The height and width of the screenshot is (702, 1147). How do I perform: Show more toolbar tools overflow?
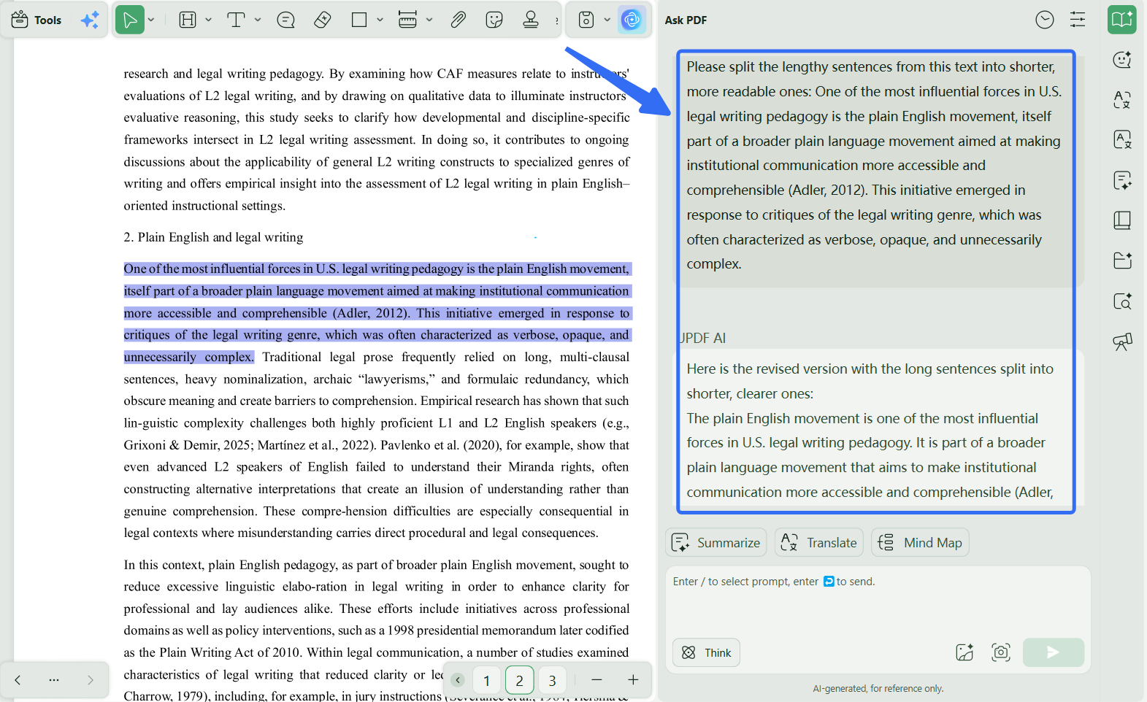pos(557,20)
